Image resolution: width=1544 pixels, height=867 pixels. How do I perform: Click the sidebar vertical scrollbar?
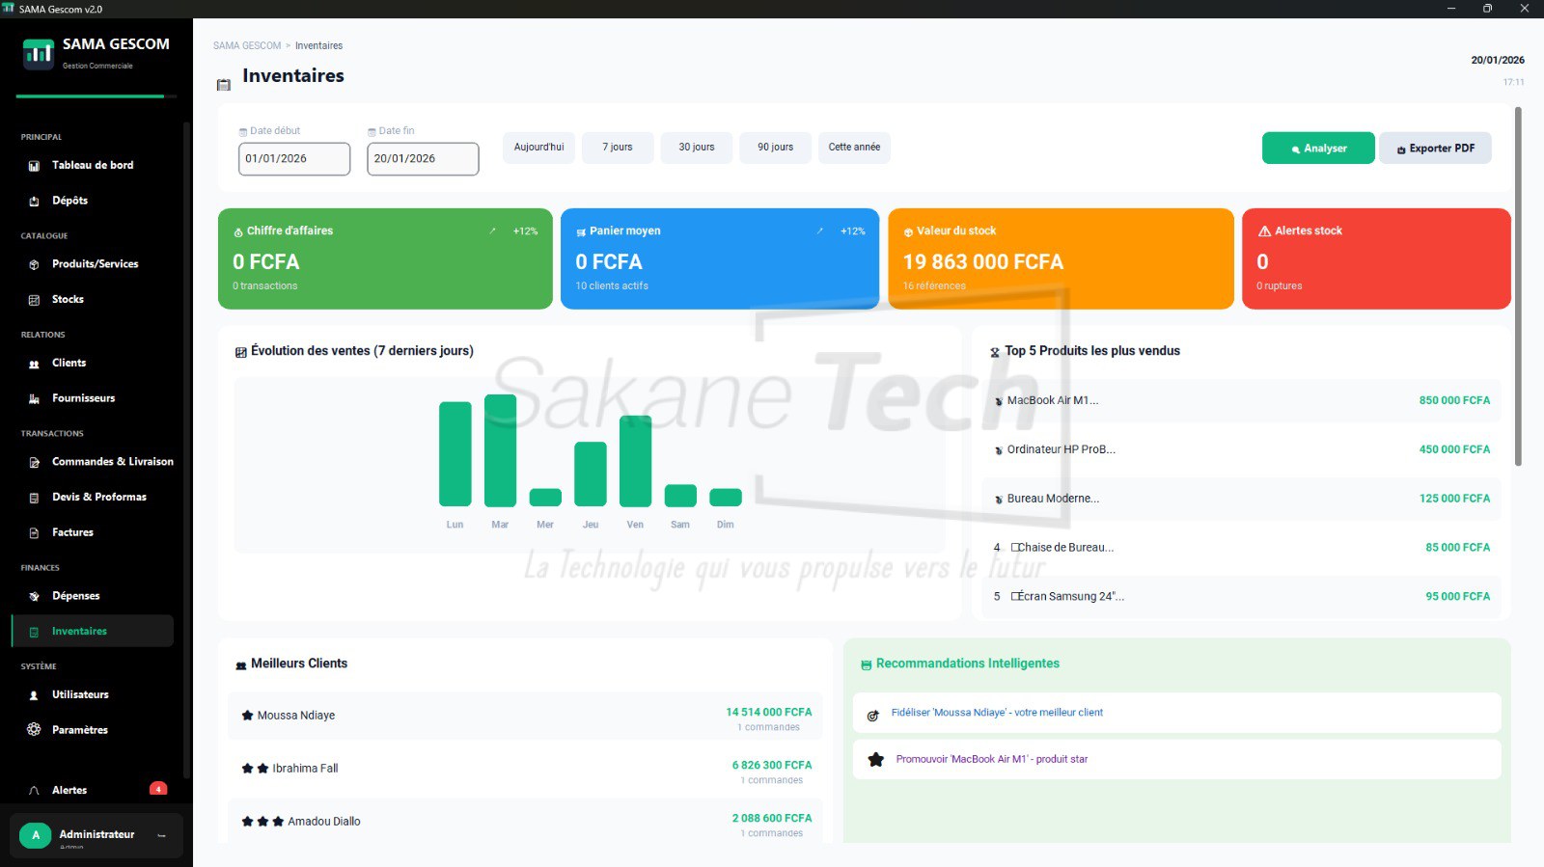(x=186, y=448)
